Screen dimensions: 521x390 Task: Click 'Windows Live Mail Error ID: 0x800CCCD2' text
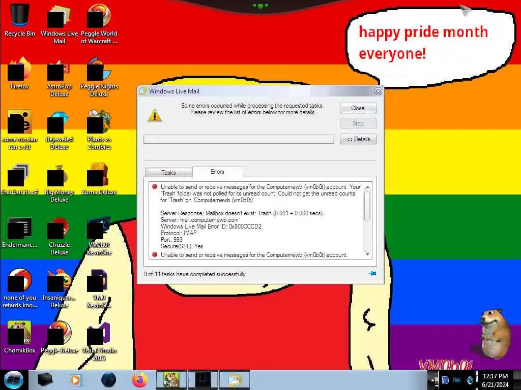tap(211, 226)
